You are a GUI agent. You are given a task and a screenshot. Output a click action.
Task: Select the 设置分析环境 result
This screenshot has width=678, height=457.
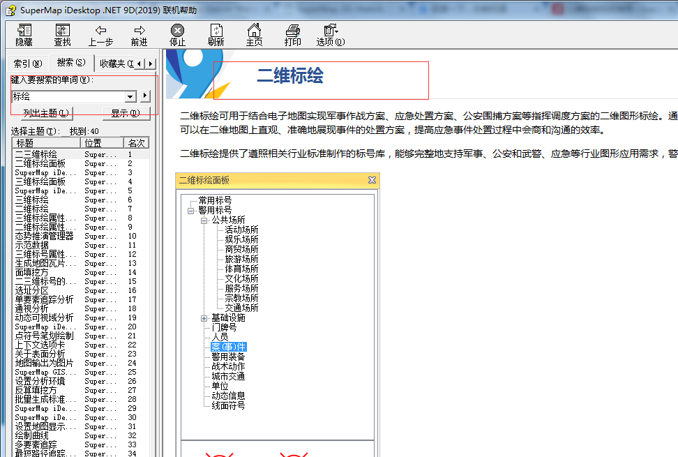(x=40, y=382)
